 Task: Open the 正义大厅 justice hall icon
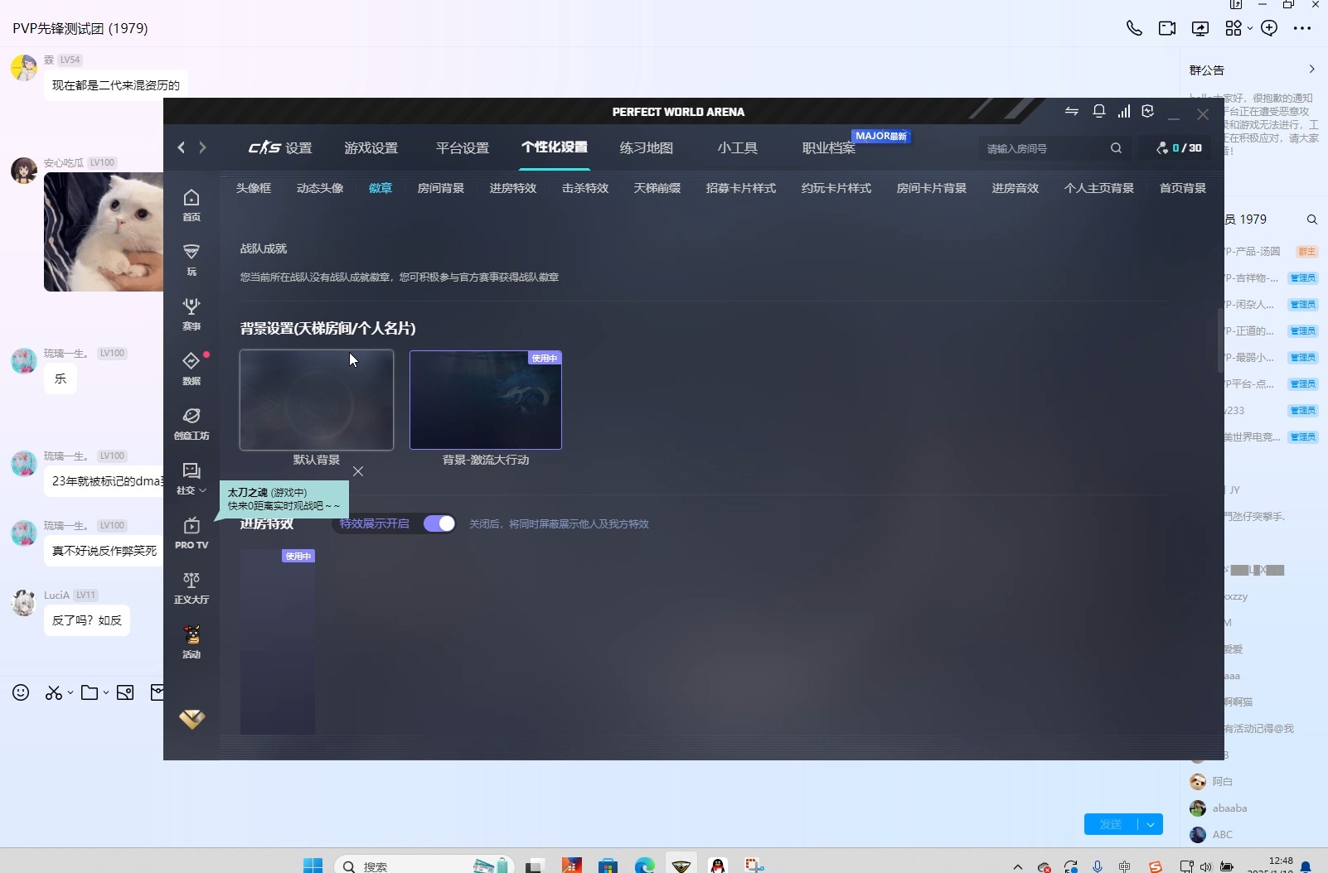coord(191,587)
